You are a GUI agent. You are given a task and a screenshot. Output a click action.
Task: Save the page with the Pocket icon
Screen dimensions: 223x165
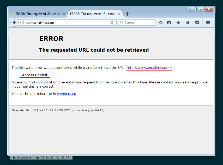coord(197,22)
